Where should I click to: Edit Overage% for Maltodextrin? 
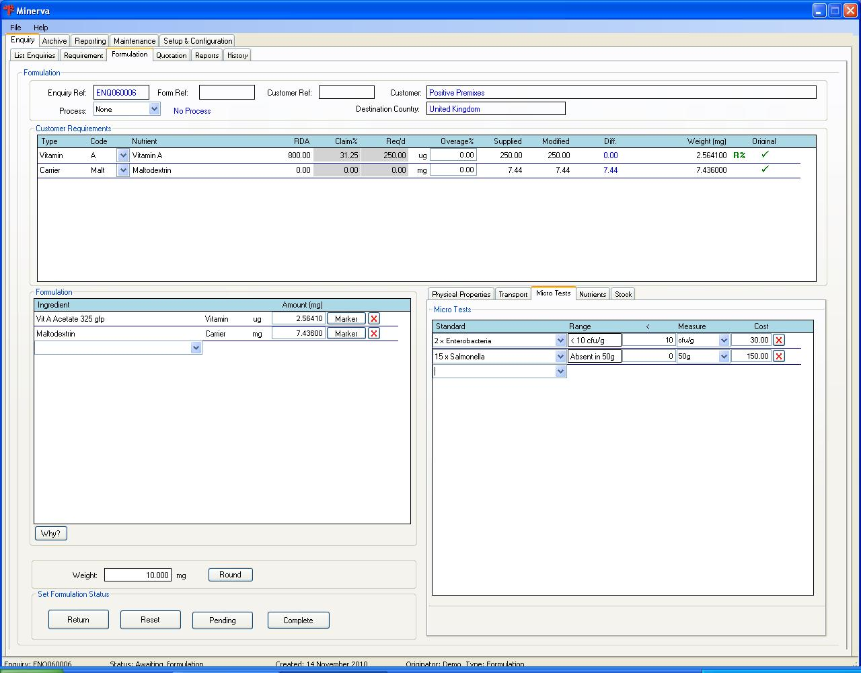coord(453,170)
